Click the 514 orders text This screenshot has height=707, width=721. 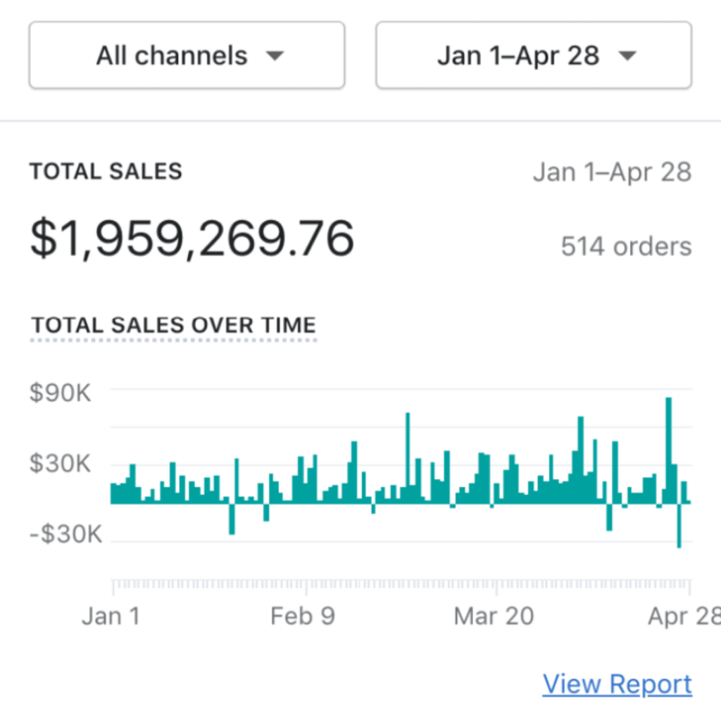[x=626, y=247]
